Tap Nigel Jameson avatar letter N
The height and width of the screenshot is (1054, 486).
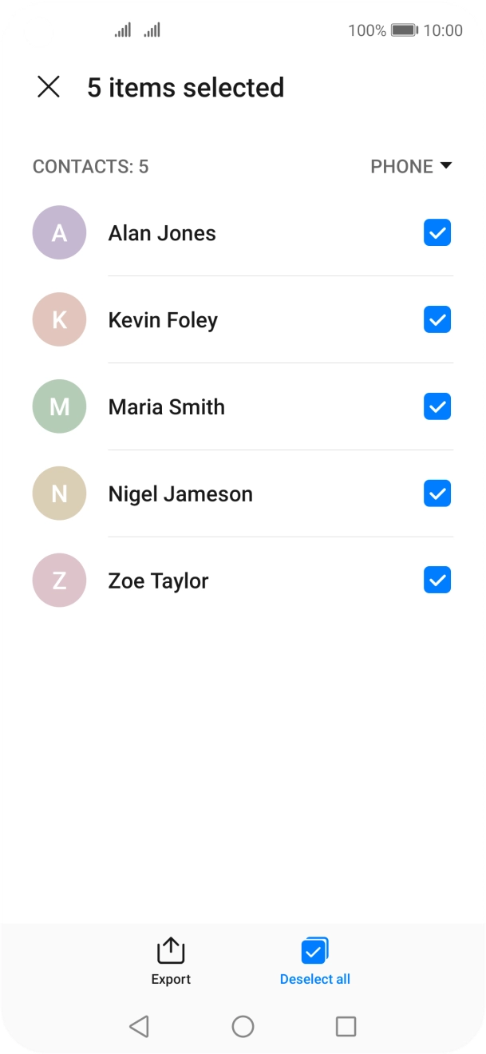click(x=59, y=493)
